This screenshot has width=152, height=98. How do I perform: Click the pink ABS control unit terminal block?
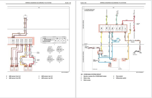tap(21, 41)
